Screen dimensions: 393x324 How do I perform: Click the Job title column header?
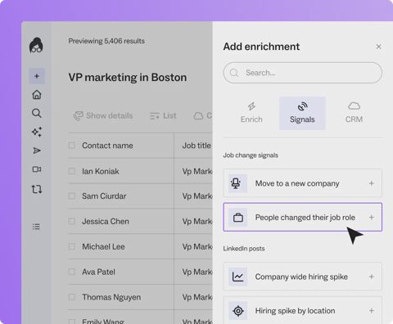click(196, 146)
